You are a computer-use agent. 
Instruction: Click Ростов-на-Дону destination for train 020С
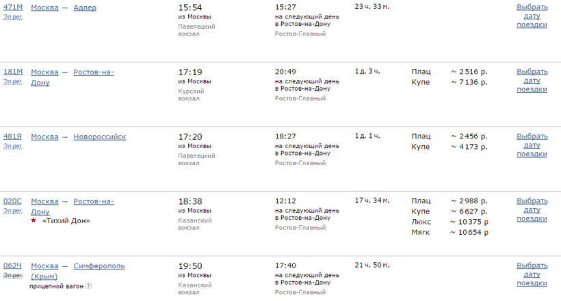[93, 201]
